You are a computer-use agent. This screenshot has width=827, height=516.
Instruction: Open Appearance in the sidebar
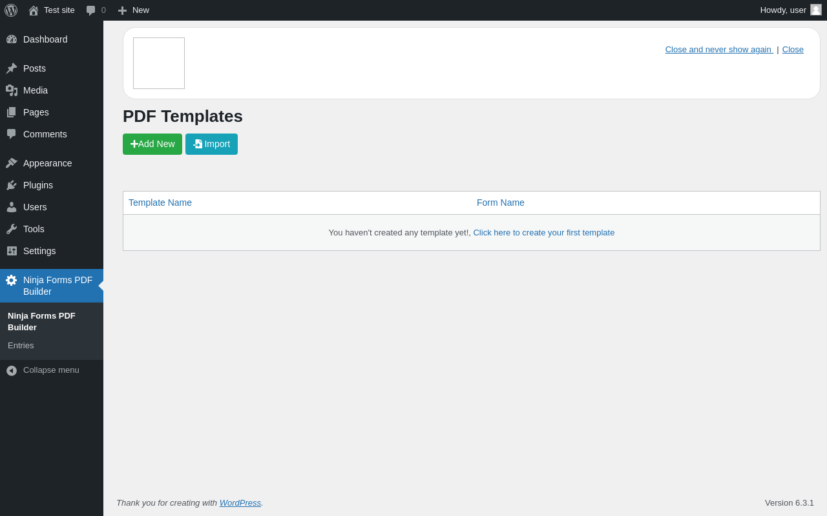pos(52,163)
